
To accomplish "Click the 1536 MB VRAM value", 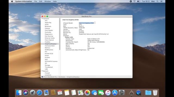I will click(82, 28).
